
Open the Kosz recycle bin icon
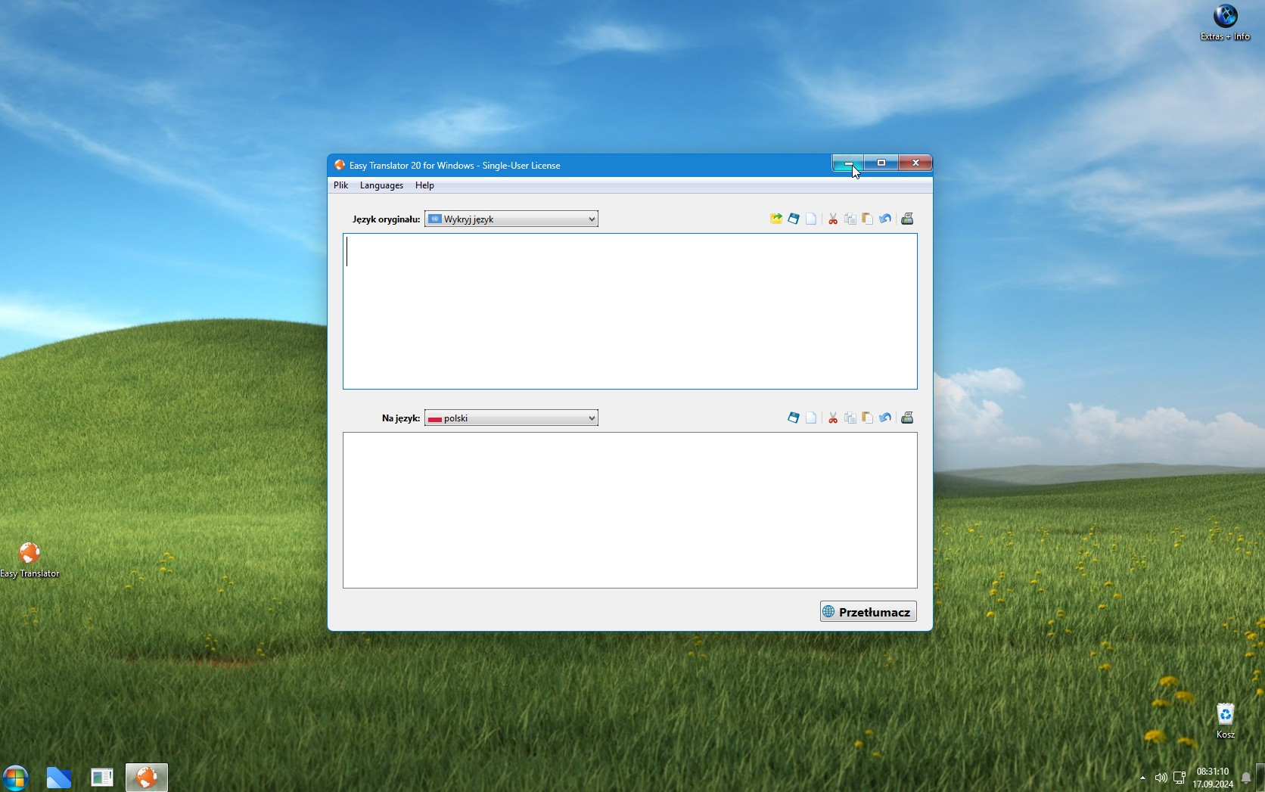(x=1226, y=721)
